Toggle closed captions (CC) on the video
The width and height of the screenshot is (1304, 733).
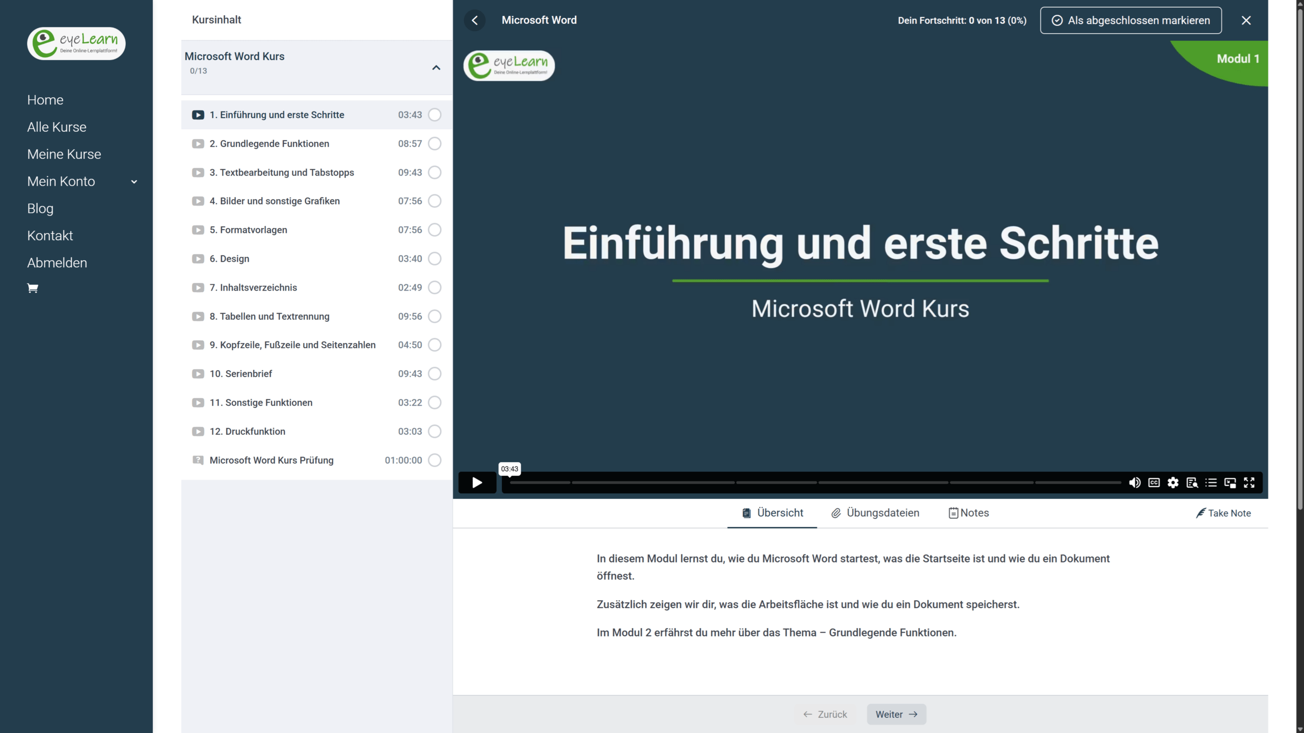click(1154, 483)
